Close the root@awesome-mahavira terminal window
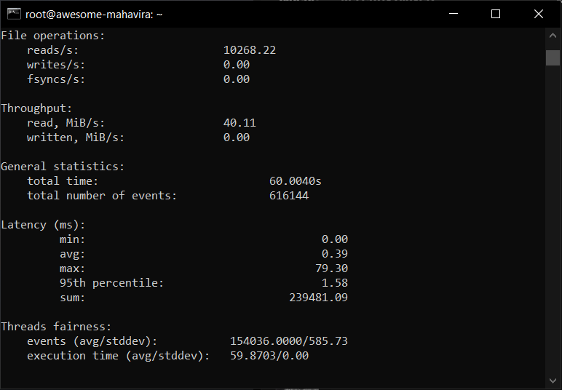Viewport: 562px width, 390px height. point(538,14)
